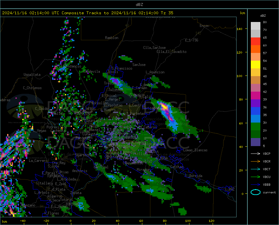
Task: Click the E_1-736 map label
Action: tap(192, 40)
